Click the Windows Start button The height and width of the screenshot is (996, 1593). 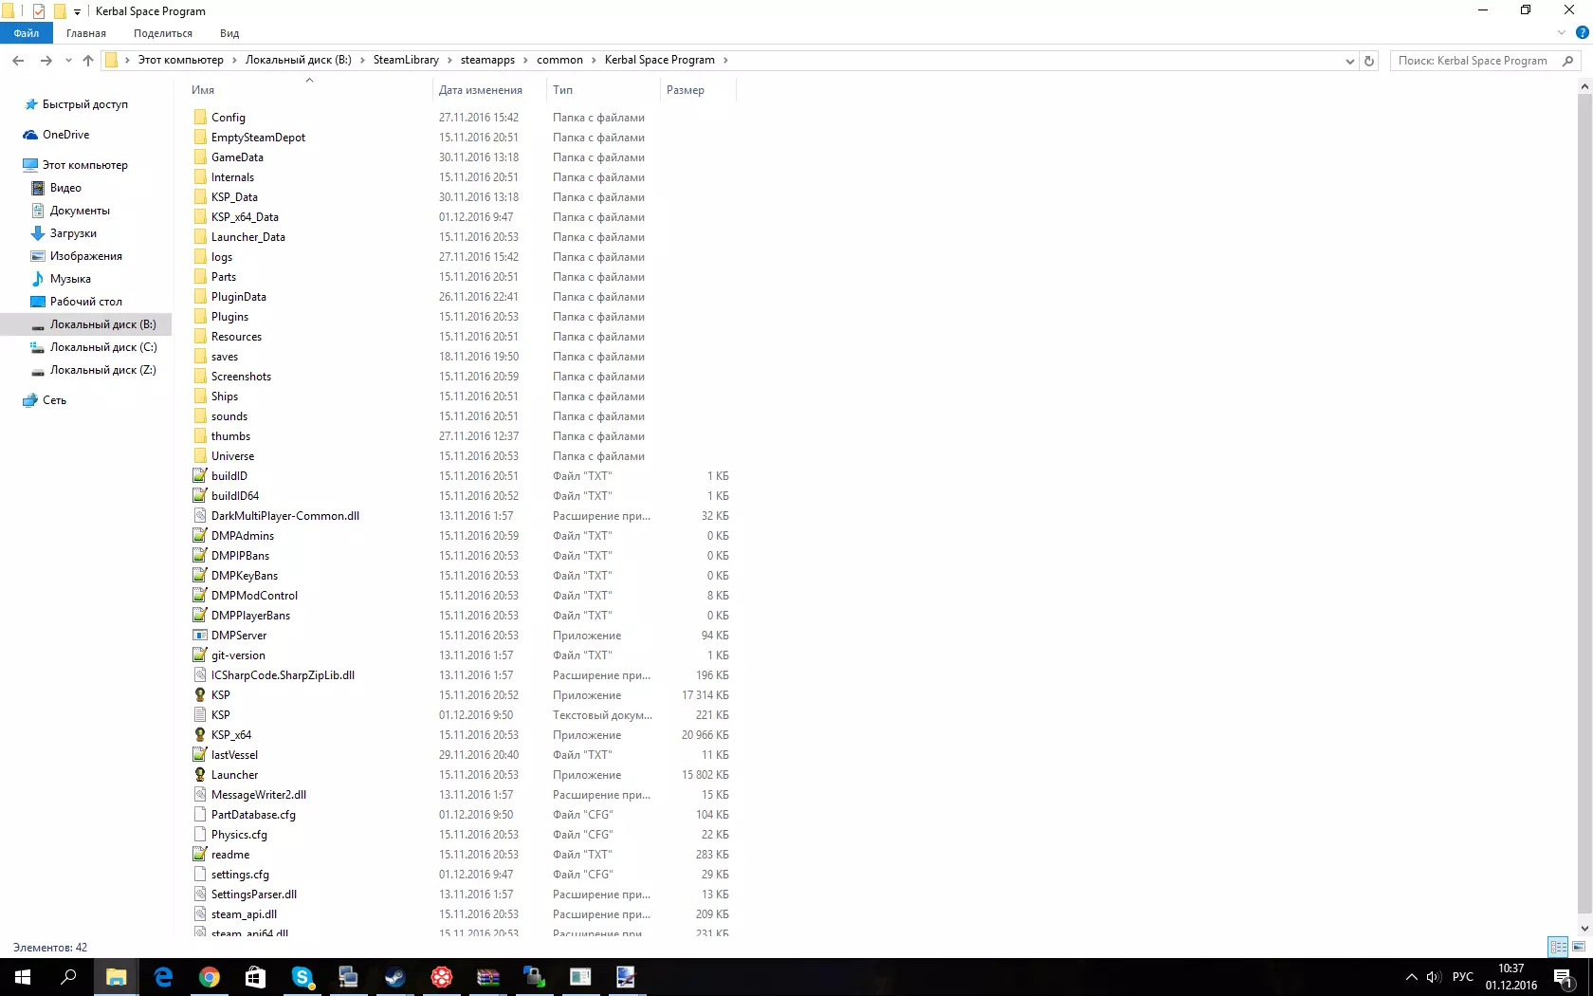(23, 977)
